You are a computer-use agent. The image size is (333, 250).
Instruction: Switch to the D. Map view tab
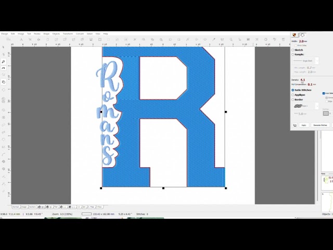pos(91,207)
